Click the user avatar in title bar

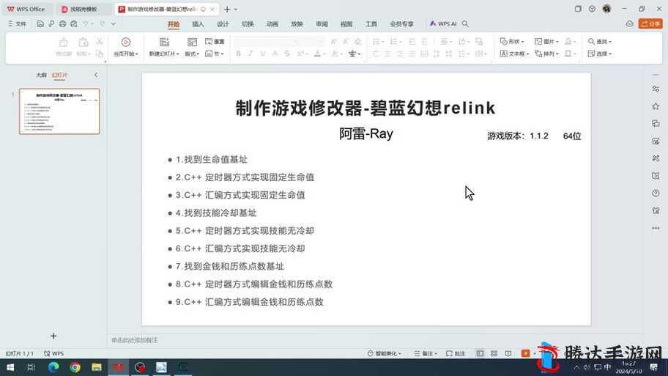(606, 9)
